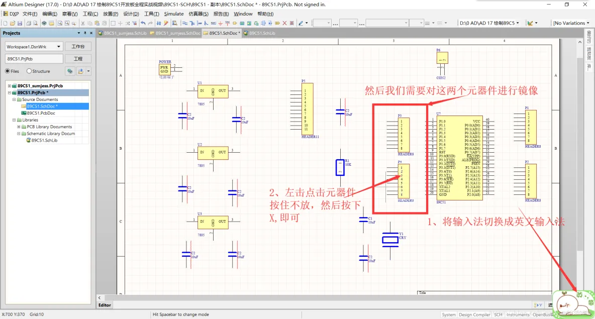Click the Editor tab below the schematic

[105, 305]
